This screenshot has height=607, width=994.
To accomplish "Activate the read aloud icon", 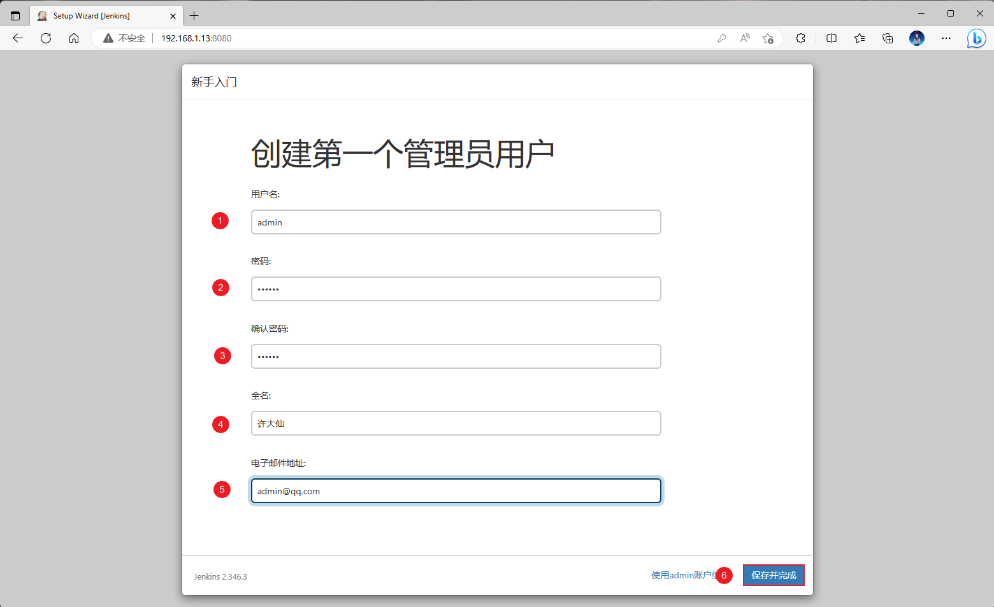I will click(745, 38).
